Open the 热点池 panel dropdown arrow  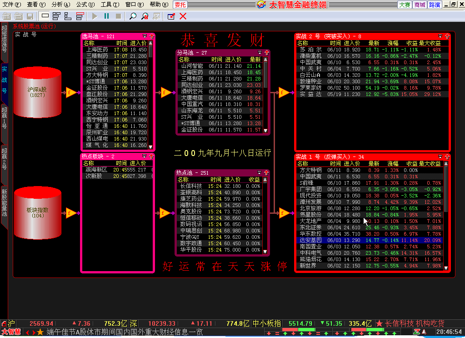point(259,173)
